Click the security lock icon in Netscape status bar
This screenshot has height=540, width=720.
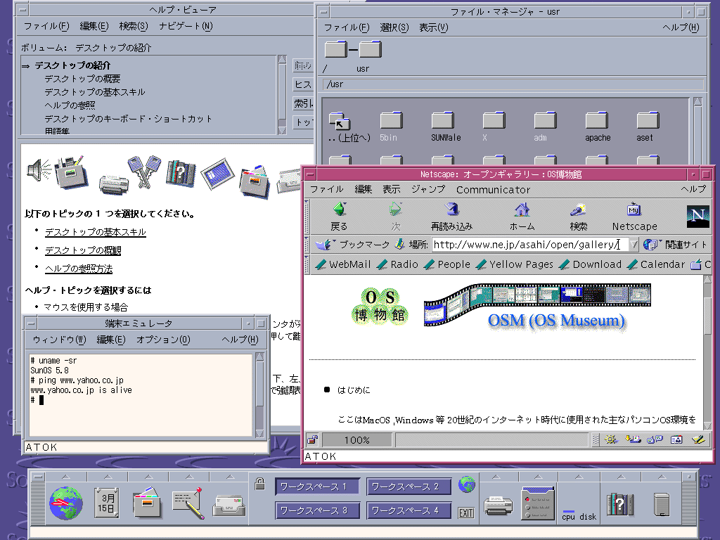tap(313, 439)
